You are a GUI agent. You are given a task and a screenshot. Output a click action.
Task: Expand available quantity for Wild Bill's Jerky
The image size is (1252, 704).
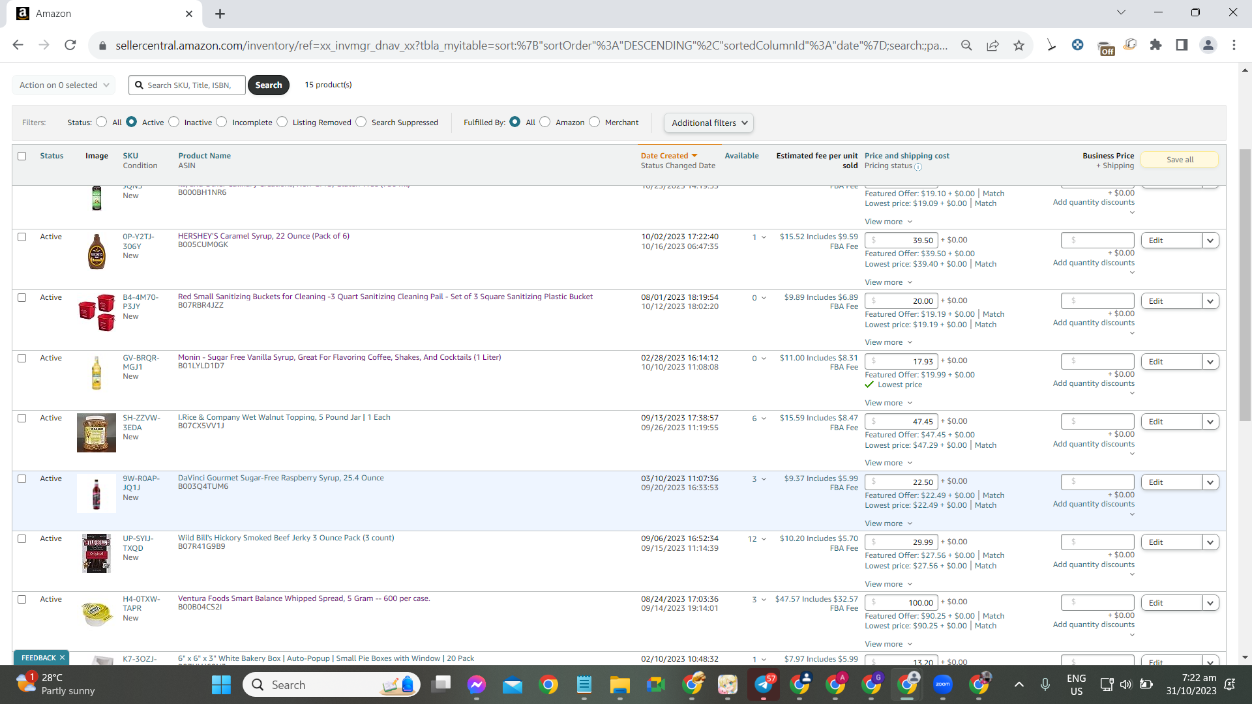(764, 539)
